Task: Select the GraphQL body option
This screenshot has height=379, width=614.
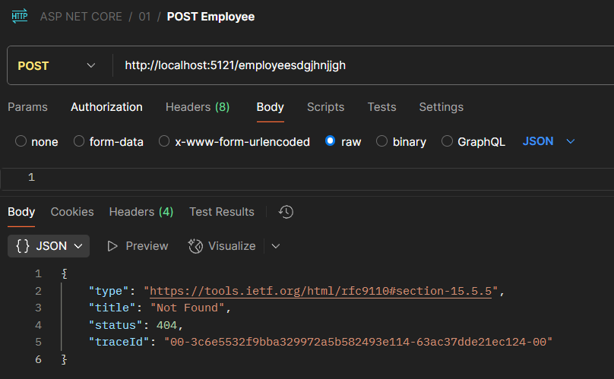Action: [x=447, y=141]
